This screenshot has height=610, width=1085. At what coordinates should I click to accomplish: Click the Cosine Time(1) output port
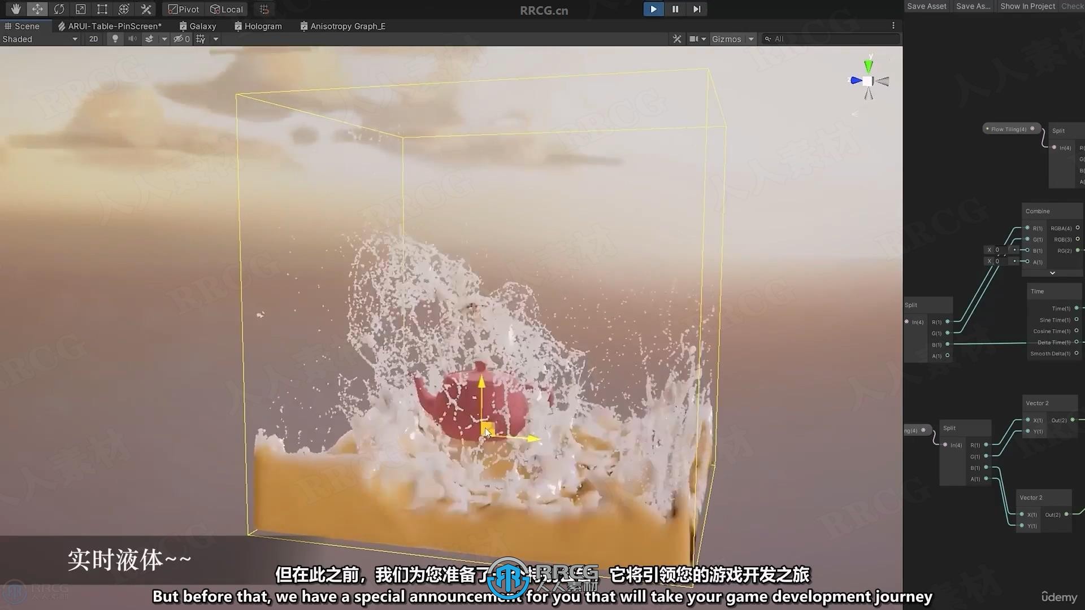tap(1077, 331)
